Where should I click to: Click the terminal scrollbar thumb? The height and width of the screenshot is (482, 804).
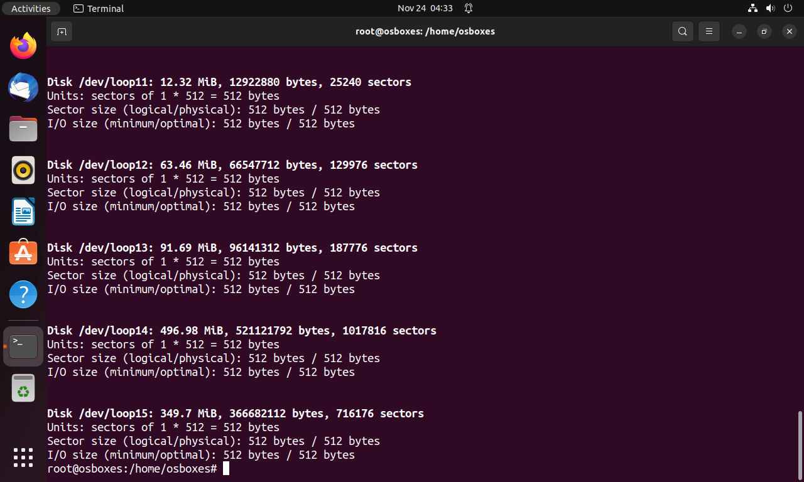pyautogui.click(x=800, y=446)
